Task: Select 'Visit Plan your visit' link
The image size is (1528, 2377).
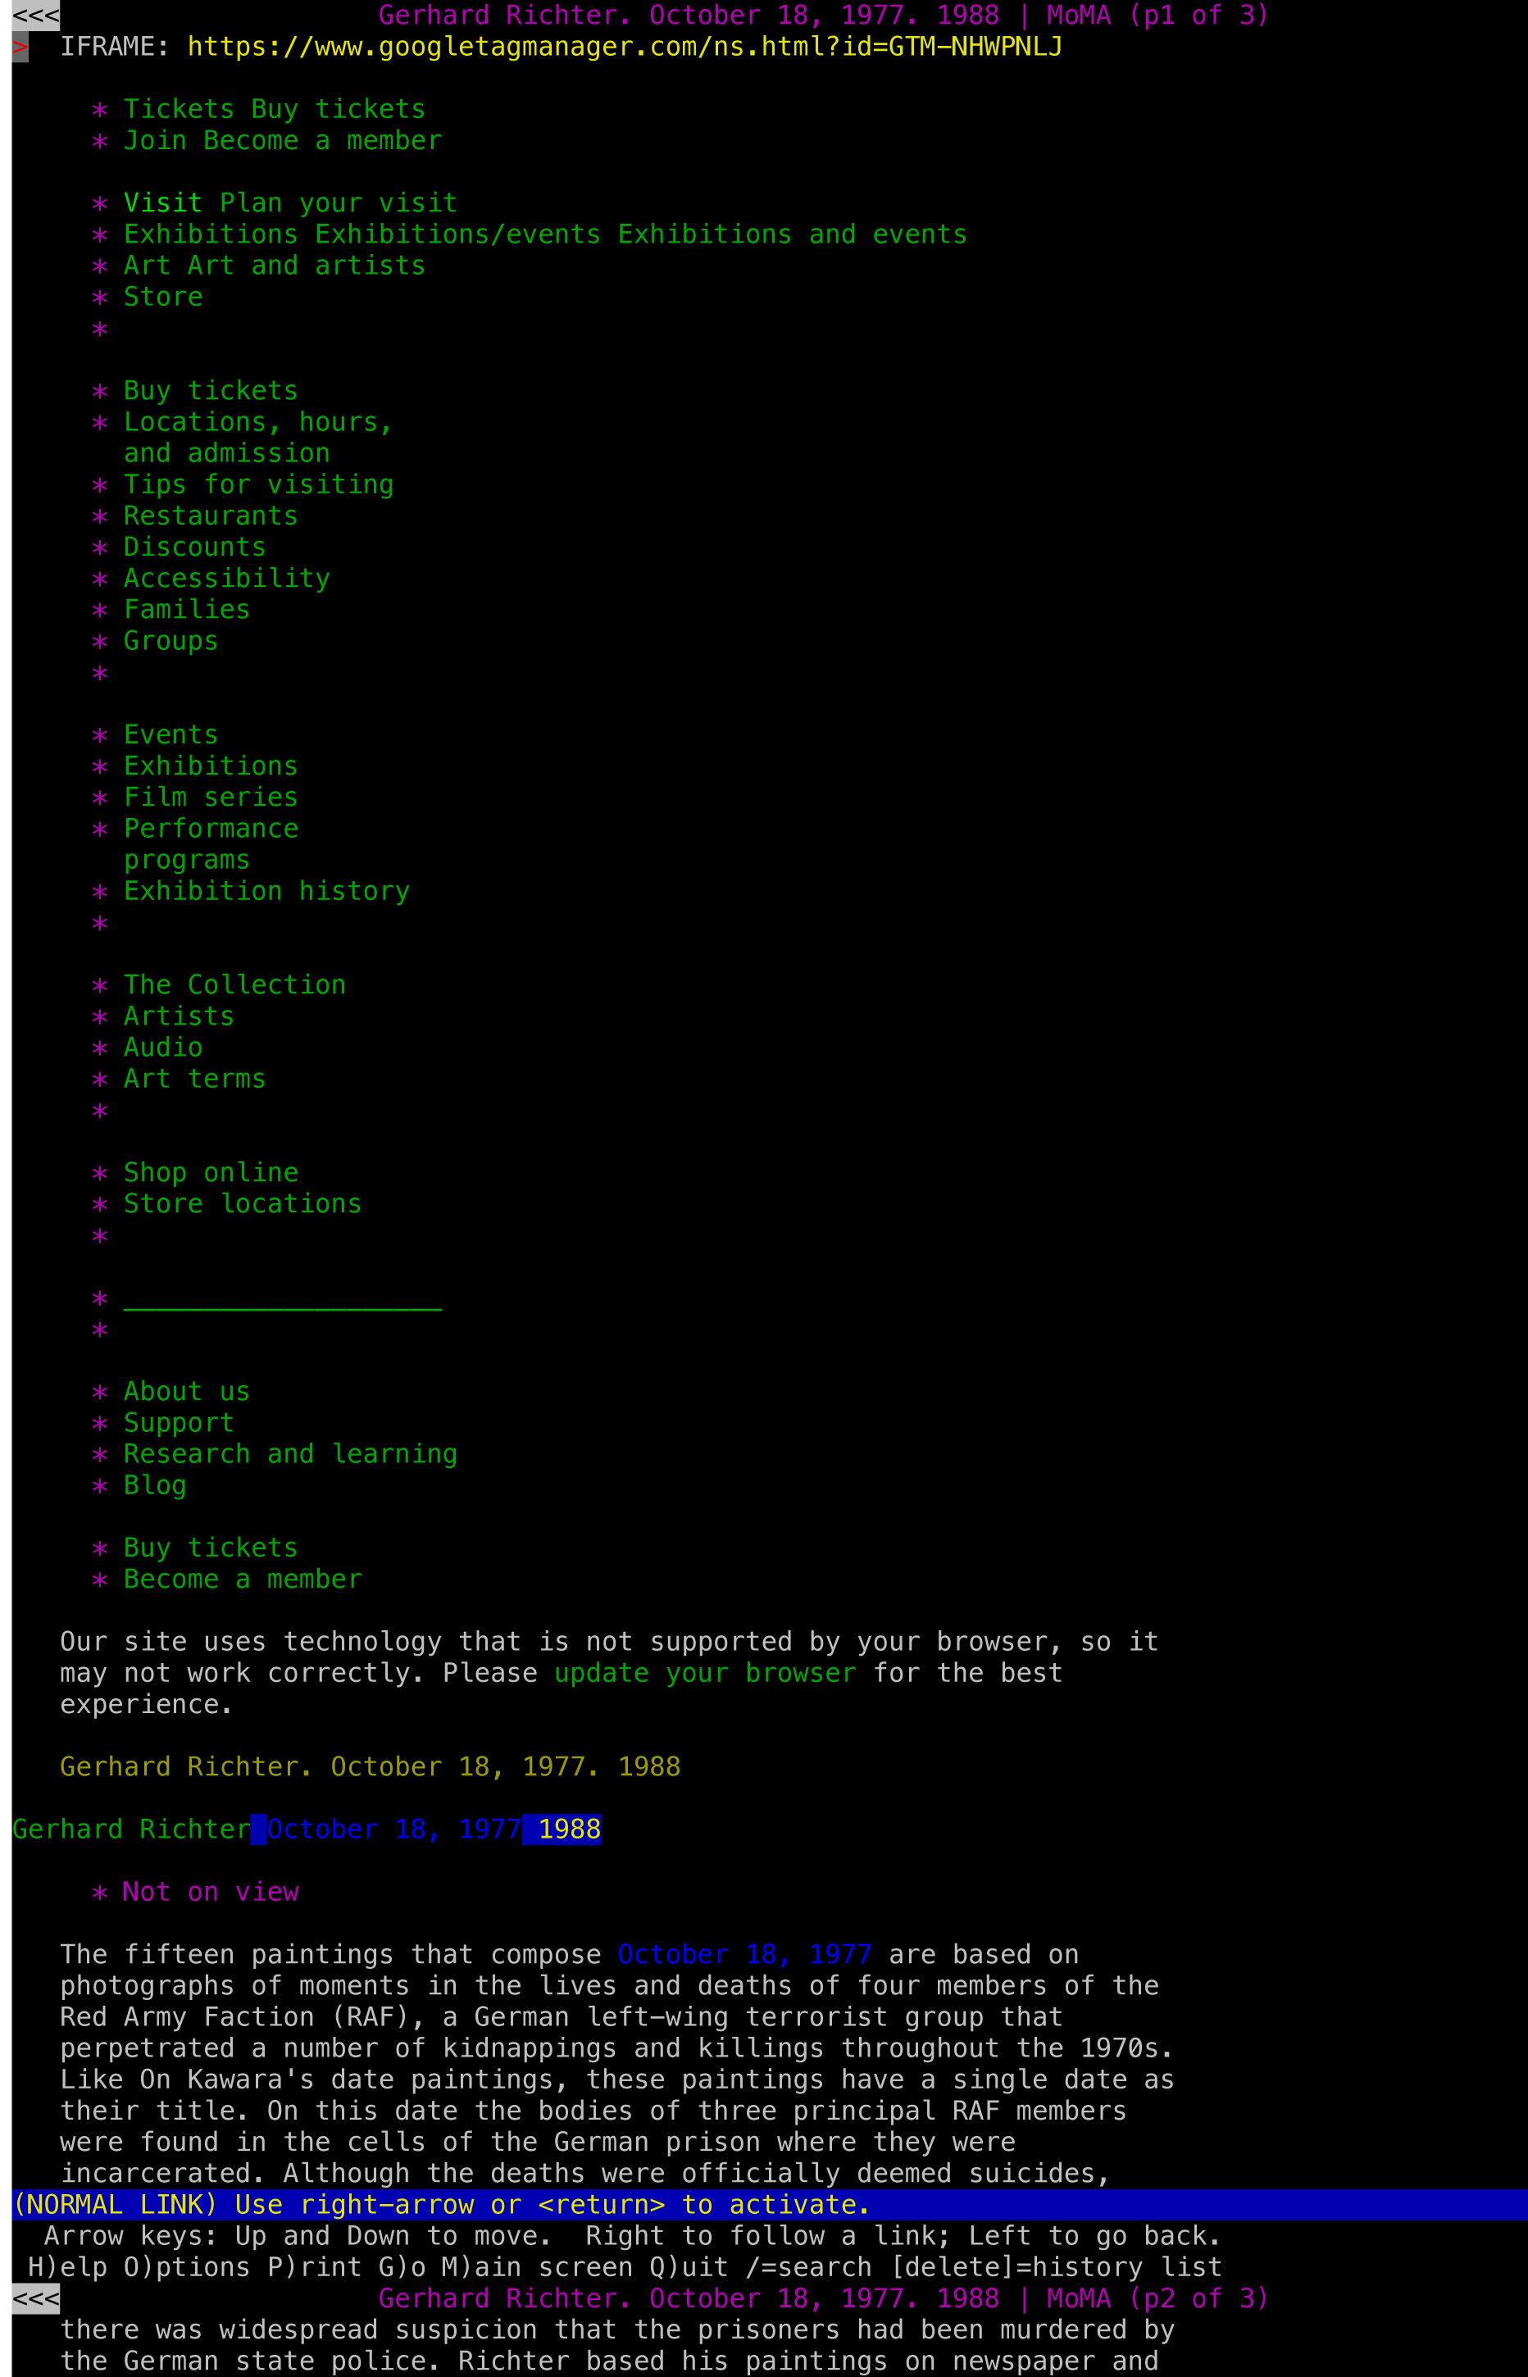Action: click(289, 203)
